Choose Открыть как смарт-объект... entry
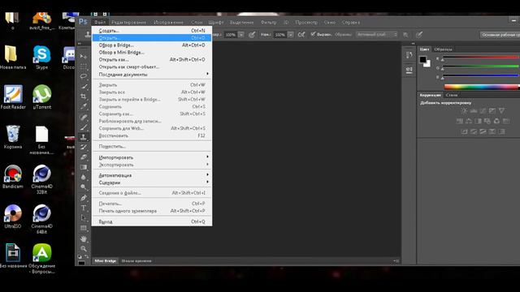520x292 pixels. (x=152, y=67)
